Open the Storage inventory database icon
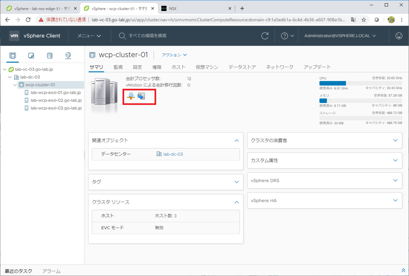Screen dimensions: 409x276 (50, 55)
